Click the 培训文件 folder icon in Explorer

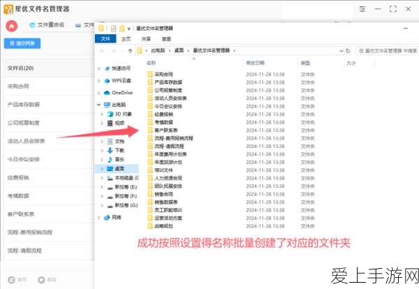click(x=150, y=170)
